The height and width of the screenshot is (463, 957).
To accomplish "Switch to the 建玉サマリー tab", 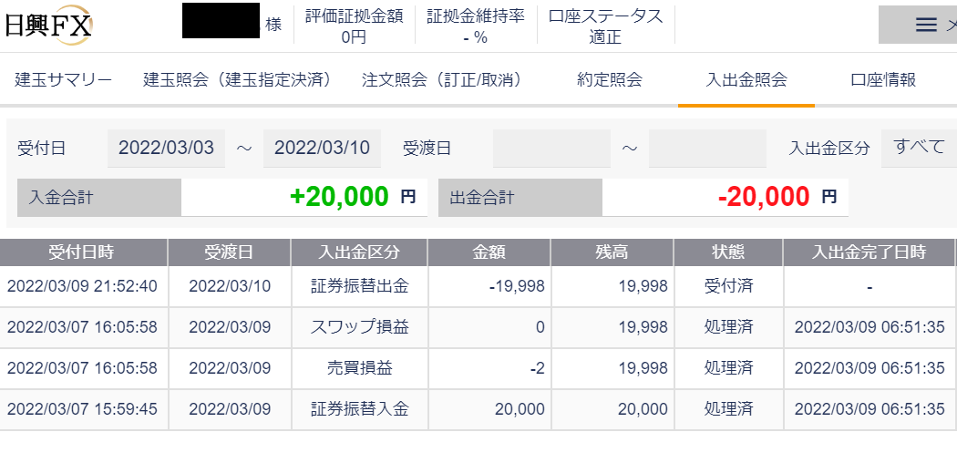I will click(x=64, y=80).
